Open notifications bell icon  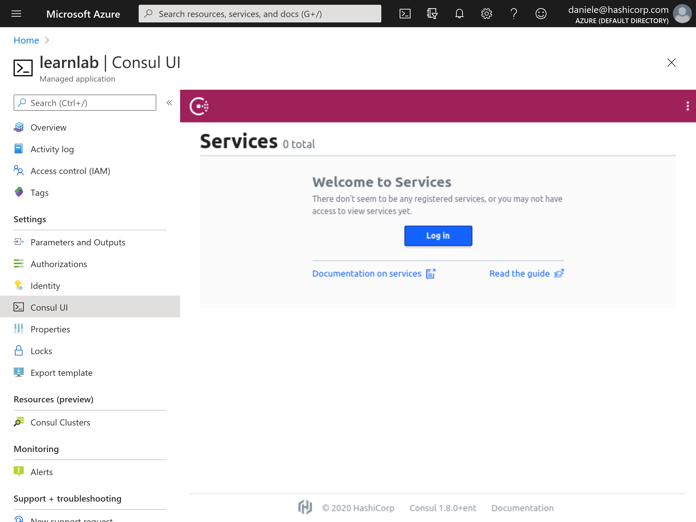coord(459,14)
